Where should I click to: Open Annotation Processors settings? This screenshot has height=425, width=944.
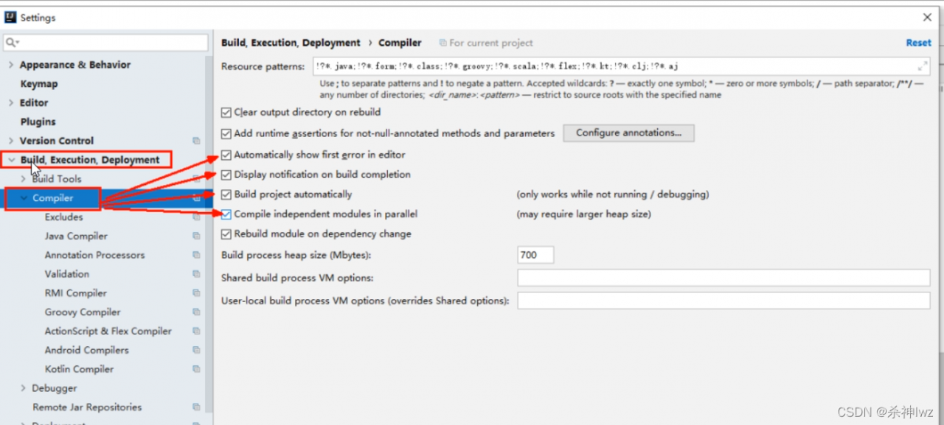point(94,255)
